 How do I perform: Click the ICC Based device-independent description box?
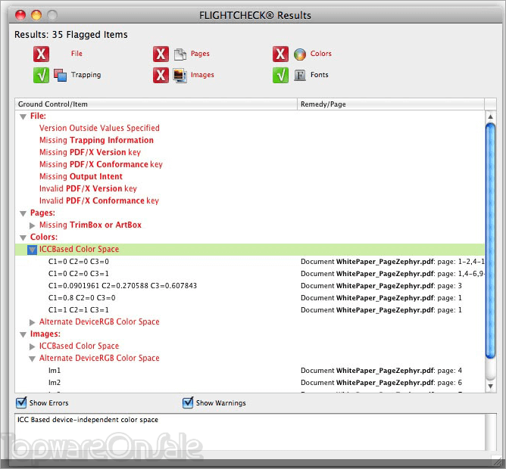(250, 432)
